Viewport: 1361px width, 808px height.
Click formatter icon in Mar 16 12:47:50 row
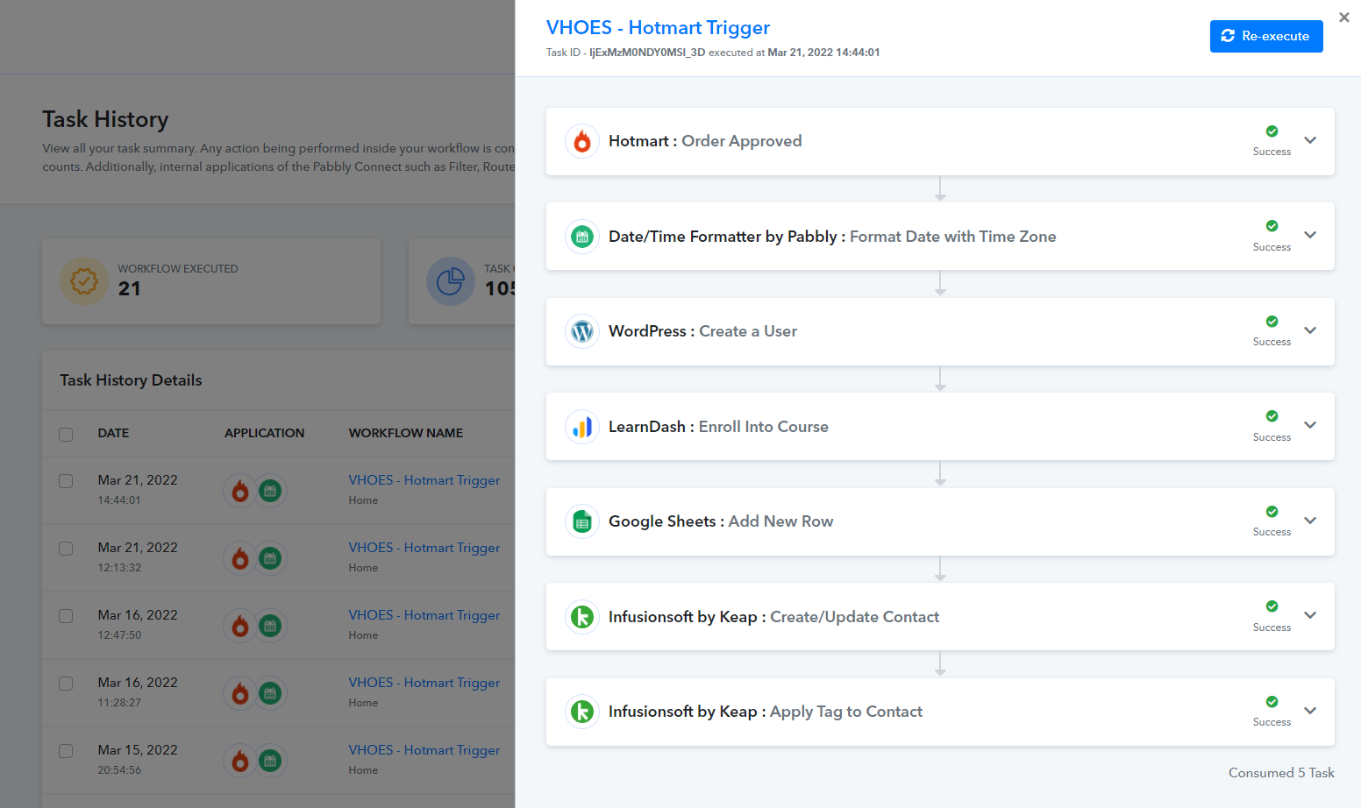[x=270, y=626]
